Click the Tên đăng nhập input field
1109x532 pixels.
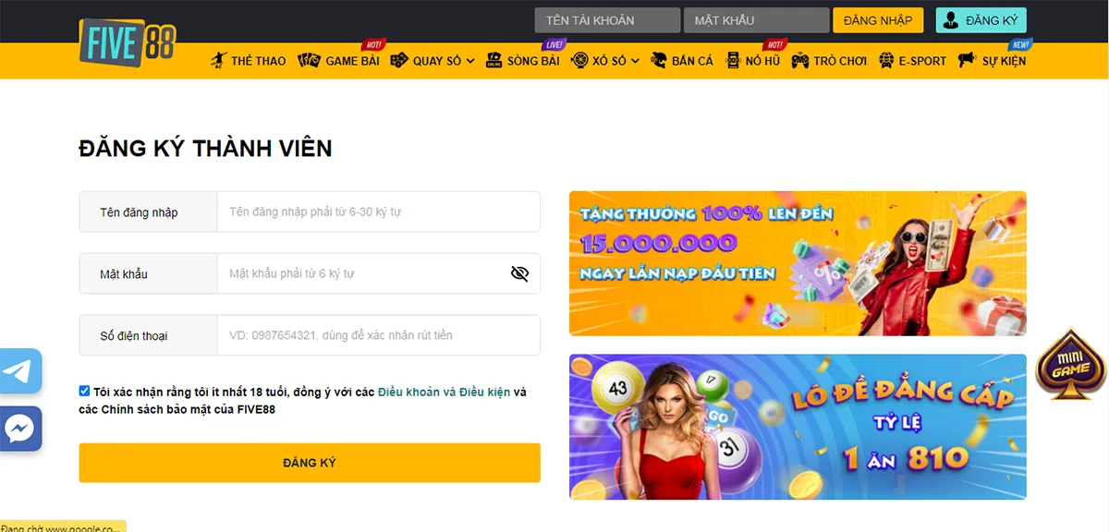pyautogui.click(x=378, y=212)
